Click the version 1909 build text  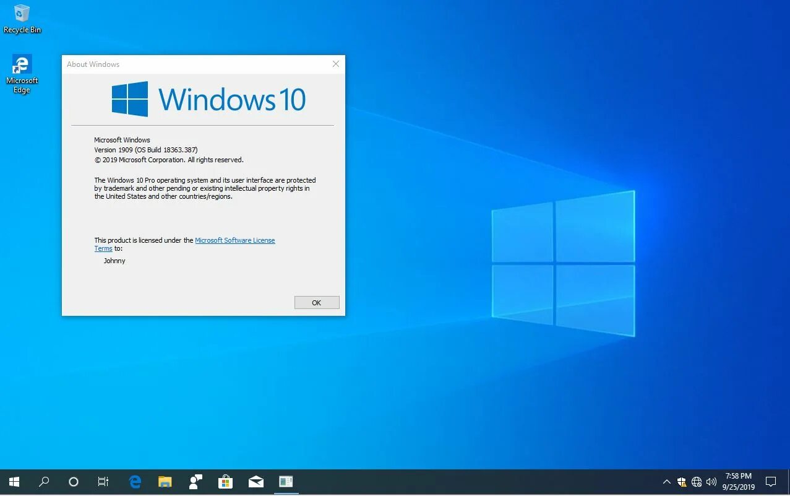[x=146, y=150]
